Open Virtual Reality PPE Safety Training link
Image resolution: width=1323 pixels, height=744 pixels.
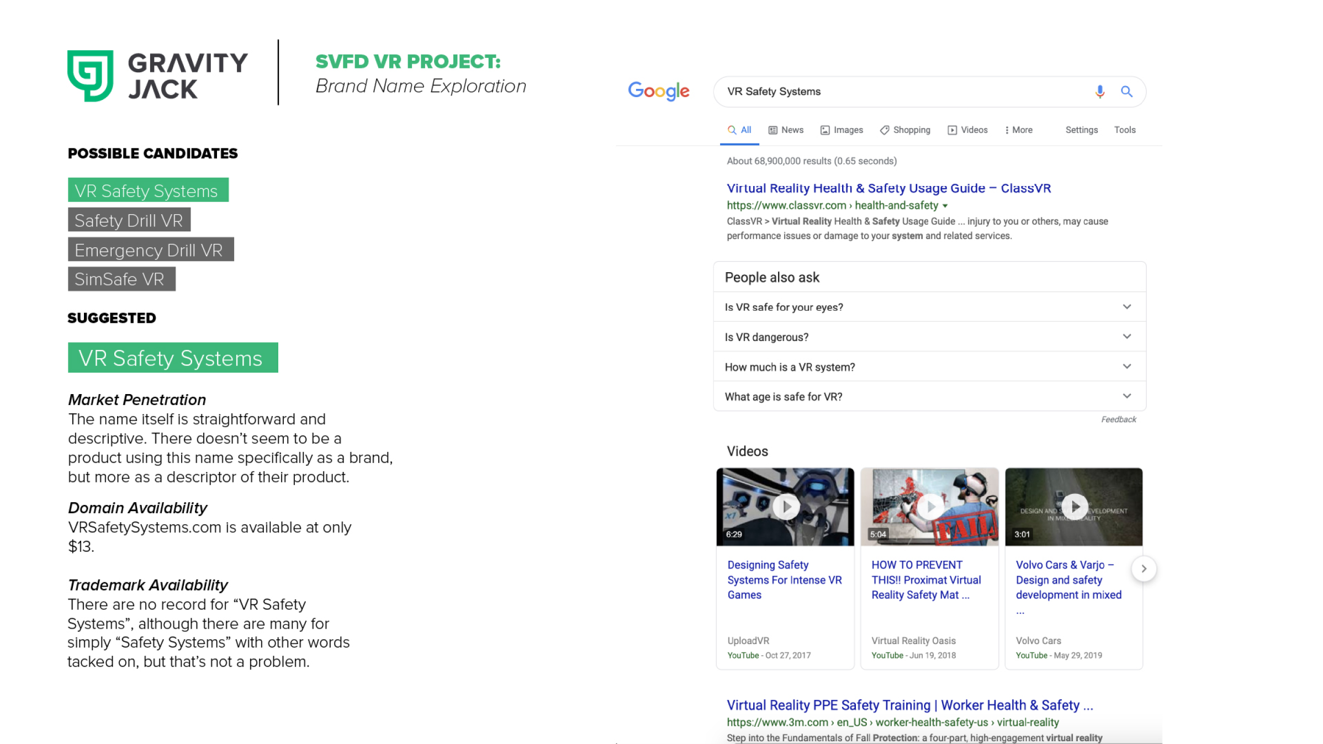(x=909, y=705)
